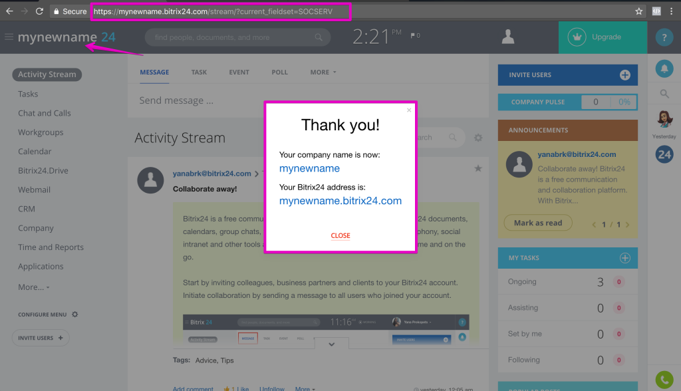Click the browser address bar URL
The image size is (681, 391).
tap(213, 11)
